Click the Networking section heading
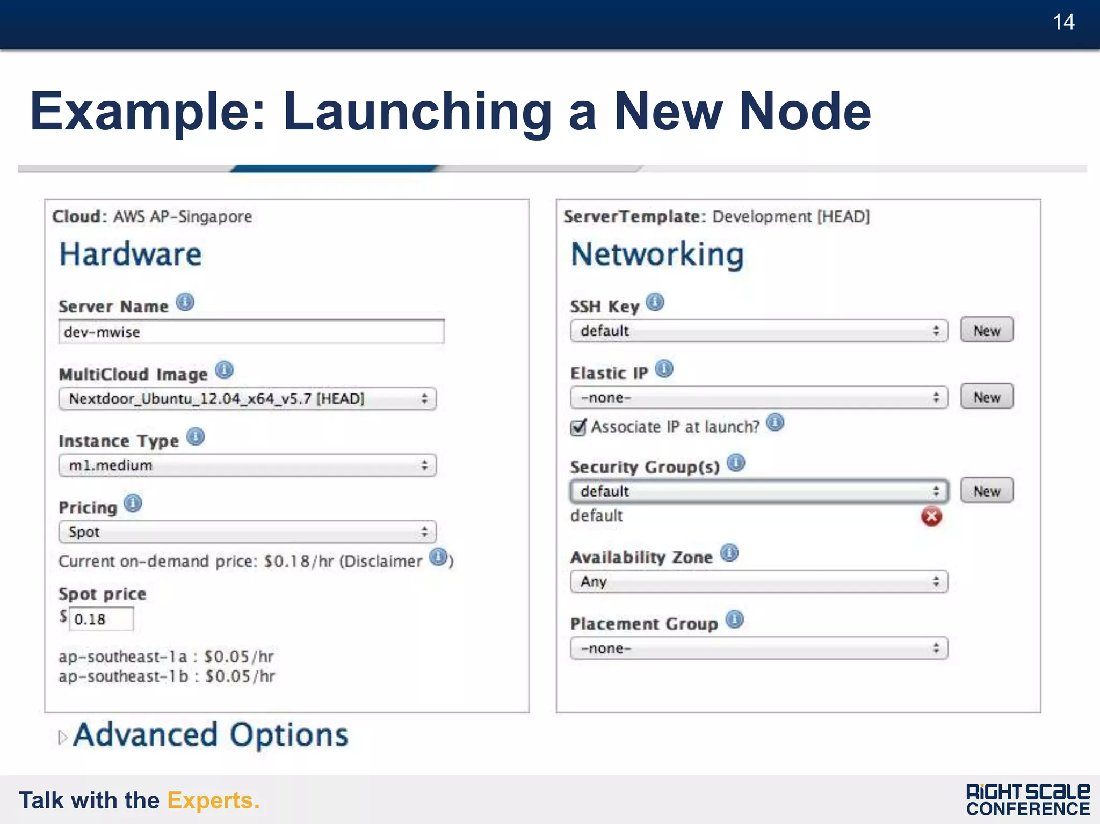This screenshot has height=824, width=1100. [x=657, y=254]
